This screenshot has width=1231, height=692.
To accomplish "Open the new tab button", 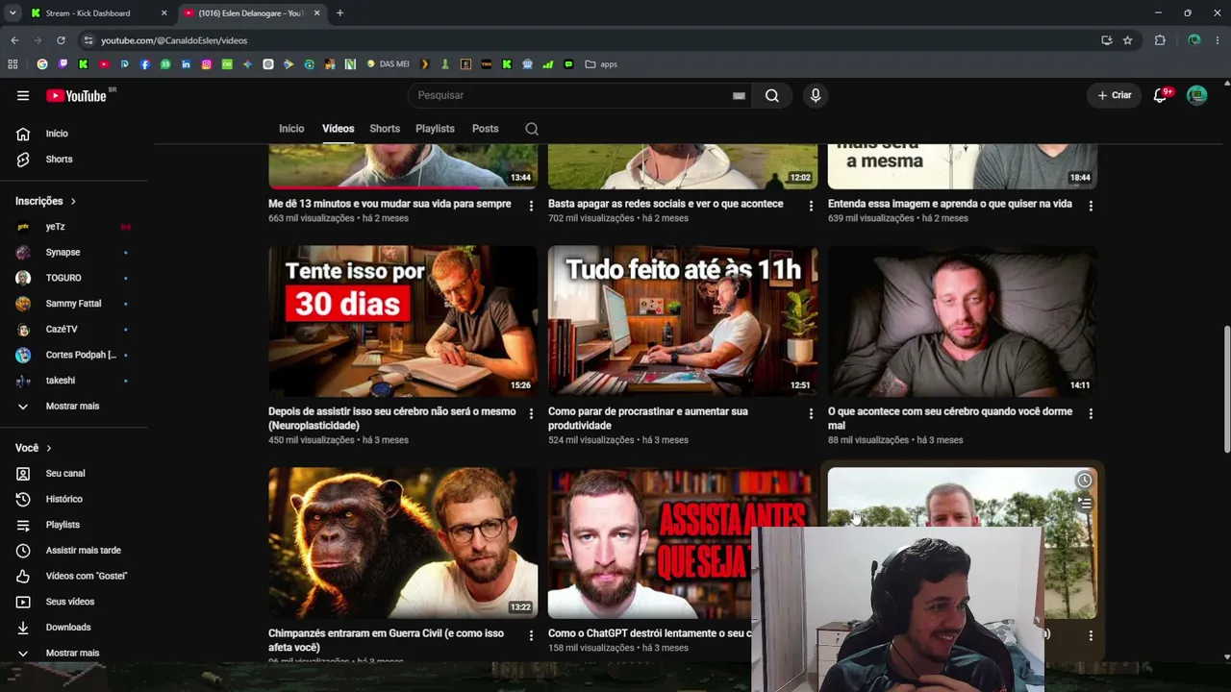I will coord(339,13).
